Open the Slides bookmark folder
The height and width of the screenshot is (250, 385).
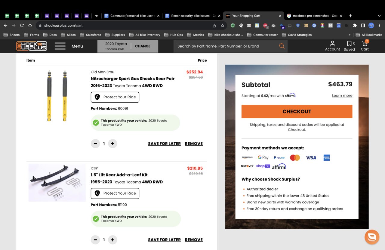[68, 35]
